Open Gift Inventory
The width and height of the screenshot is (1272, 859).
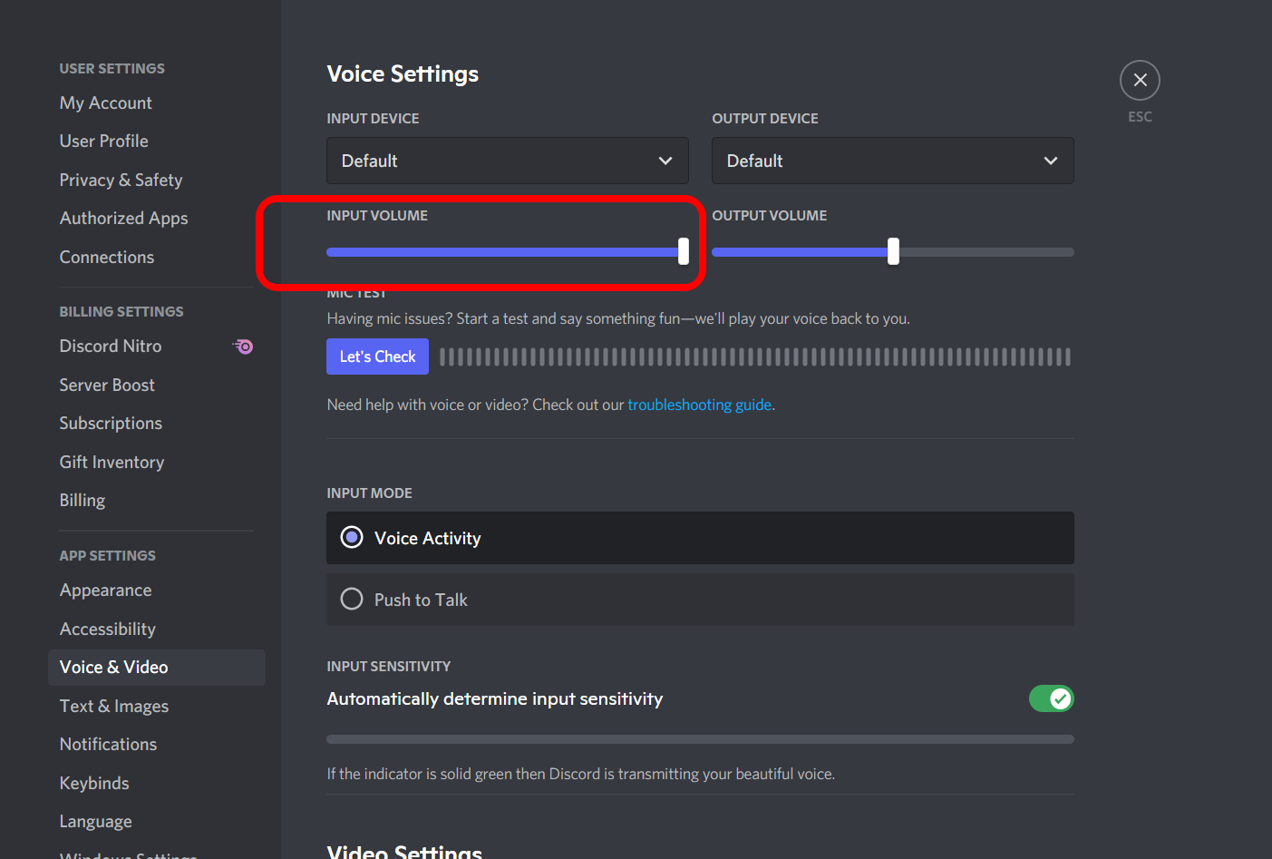point(112,463)
